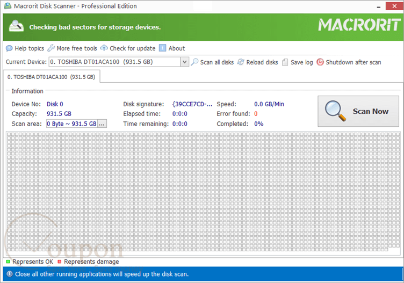Click the red Represents damage legend square

tap(60, 262)
